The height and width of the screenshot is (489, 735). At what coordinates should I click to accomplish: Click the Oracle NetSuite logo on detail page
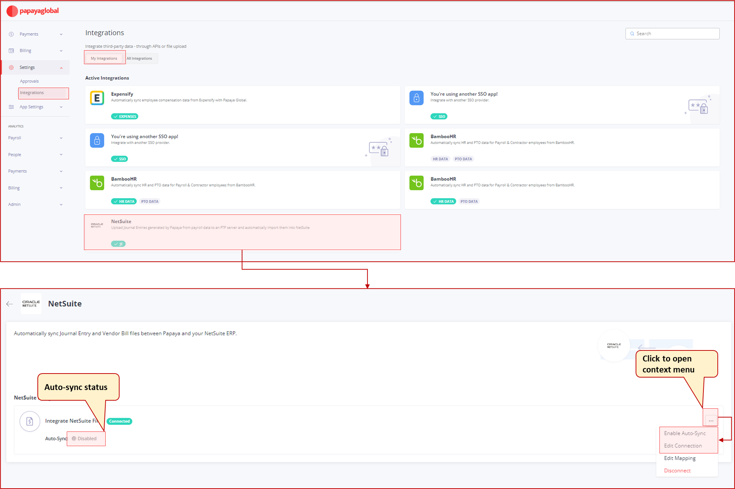[31, 304]
